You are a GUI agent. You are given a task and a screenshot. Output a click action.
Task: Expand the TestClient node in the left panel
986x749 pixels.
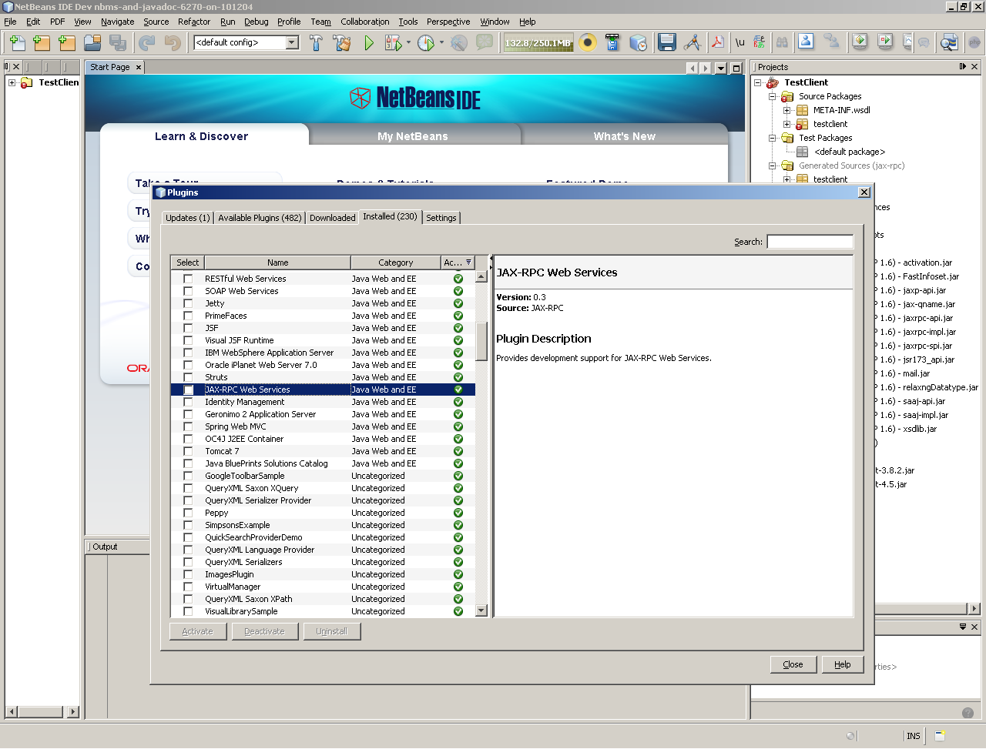point(12,82)
